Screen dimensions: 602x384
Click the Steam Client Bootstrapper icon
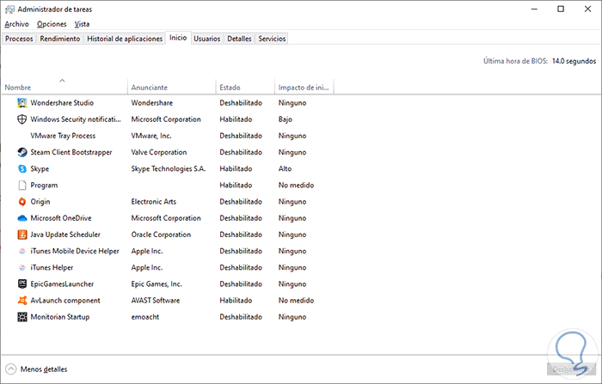point(22,152)
